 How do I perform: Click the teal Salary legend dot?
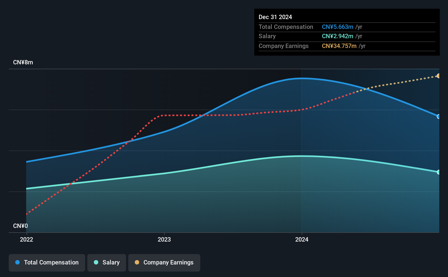pos(96,262)
